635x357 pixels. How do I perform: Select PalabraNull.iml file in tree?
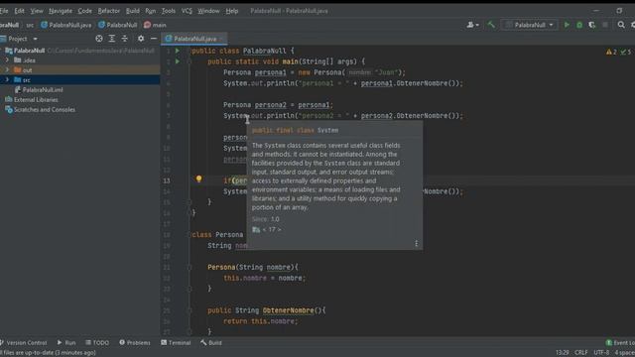click(x=43, y=90)
